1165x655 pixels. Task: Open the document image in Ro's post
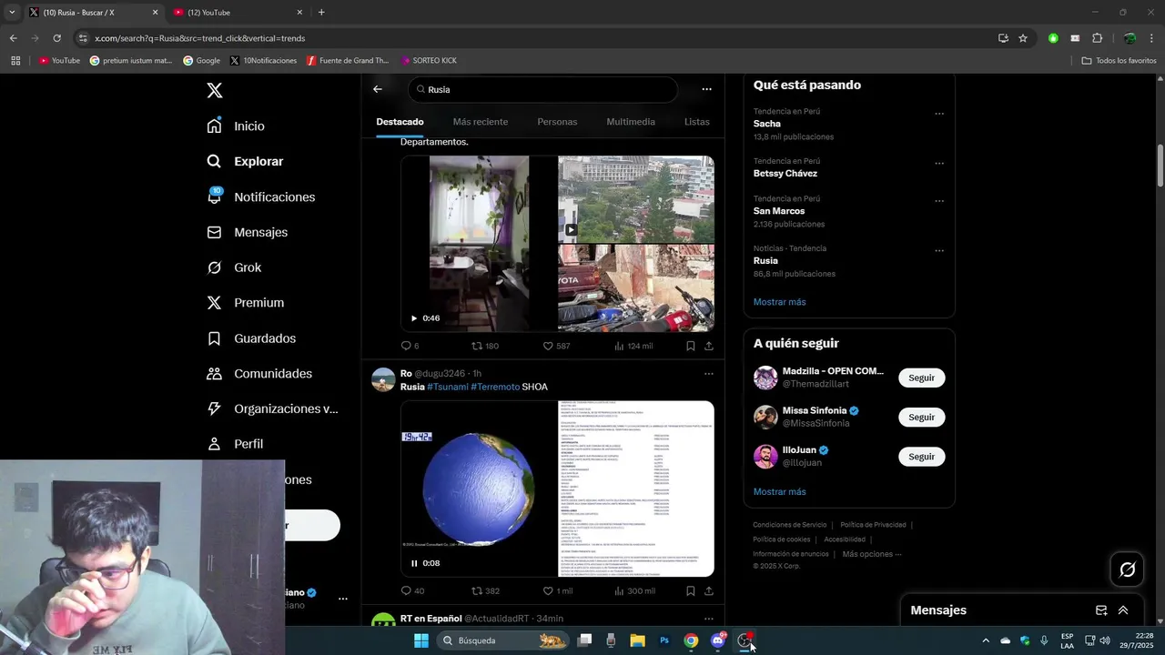(x=636, y=489)
